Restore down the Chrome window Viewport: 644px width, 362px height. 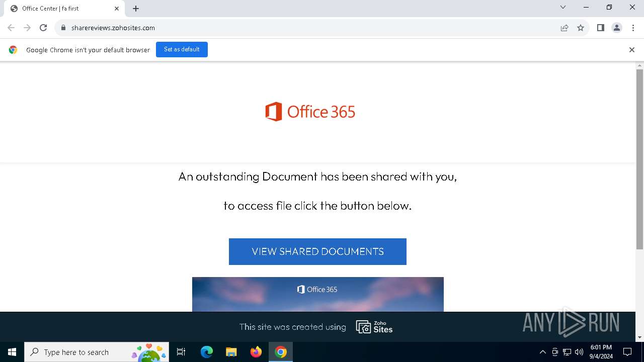(x=609, y=7)
